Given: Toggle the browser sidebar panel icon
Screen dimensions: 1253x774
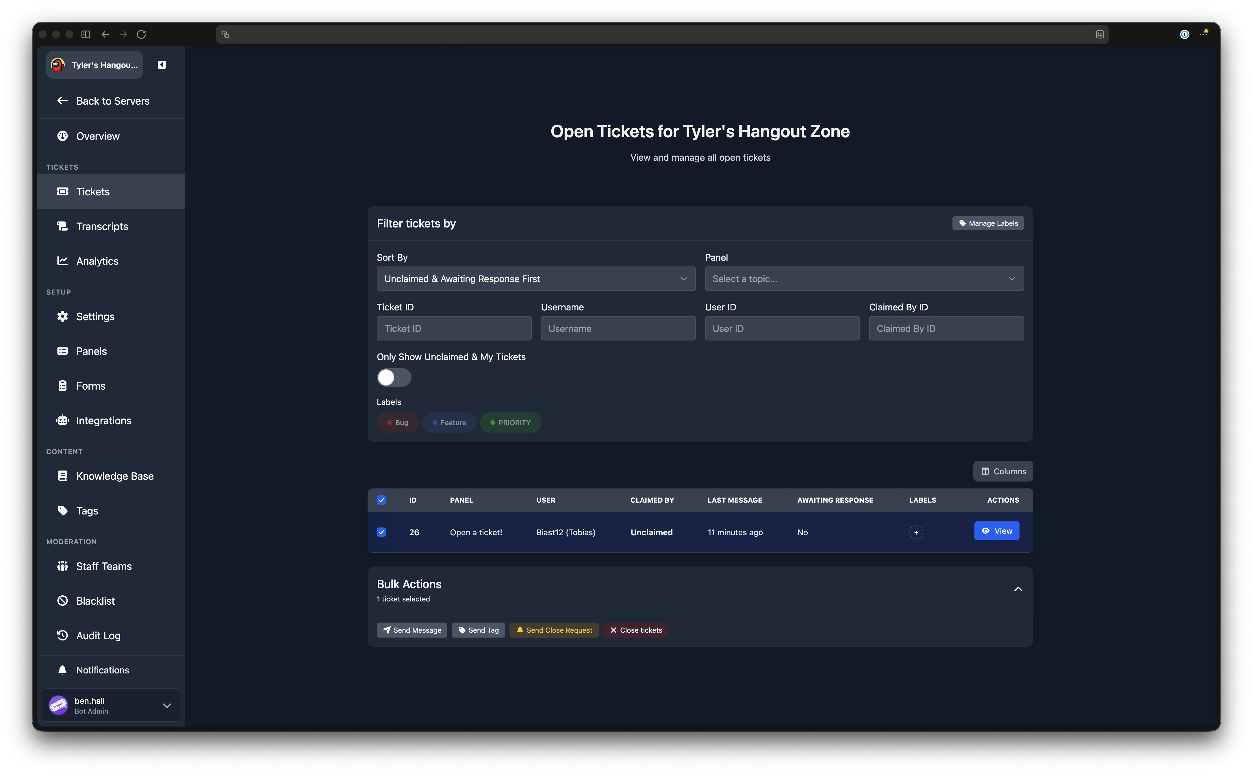Looking at the screenshot, I should (86, 34).
